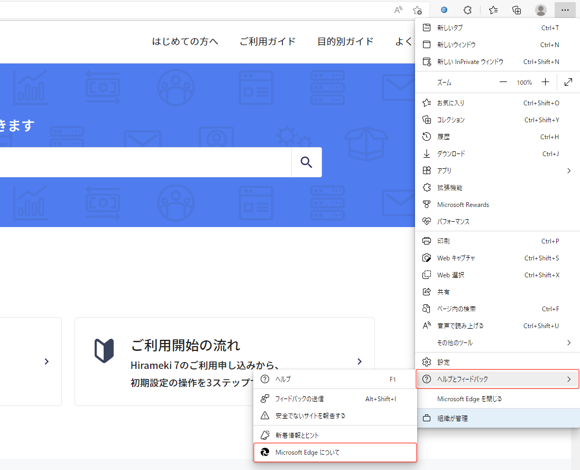Click 共有 menu entry
This screenshot has width=580, height=470.
coord(498,292)
